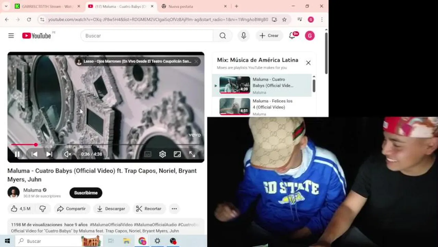
Task: Open the #MalumaOfficialVideo hashtag
Action: [111, 225]
